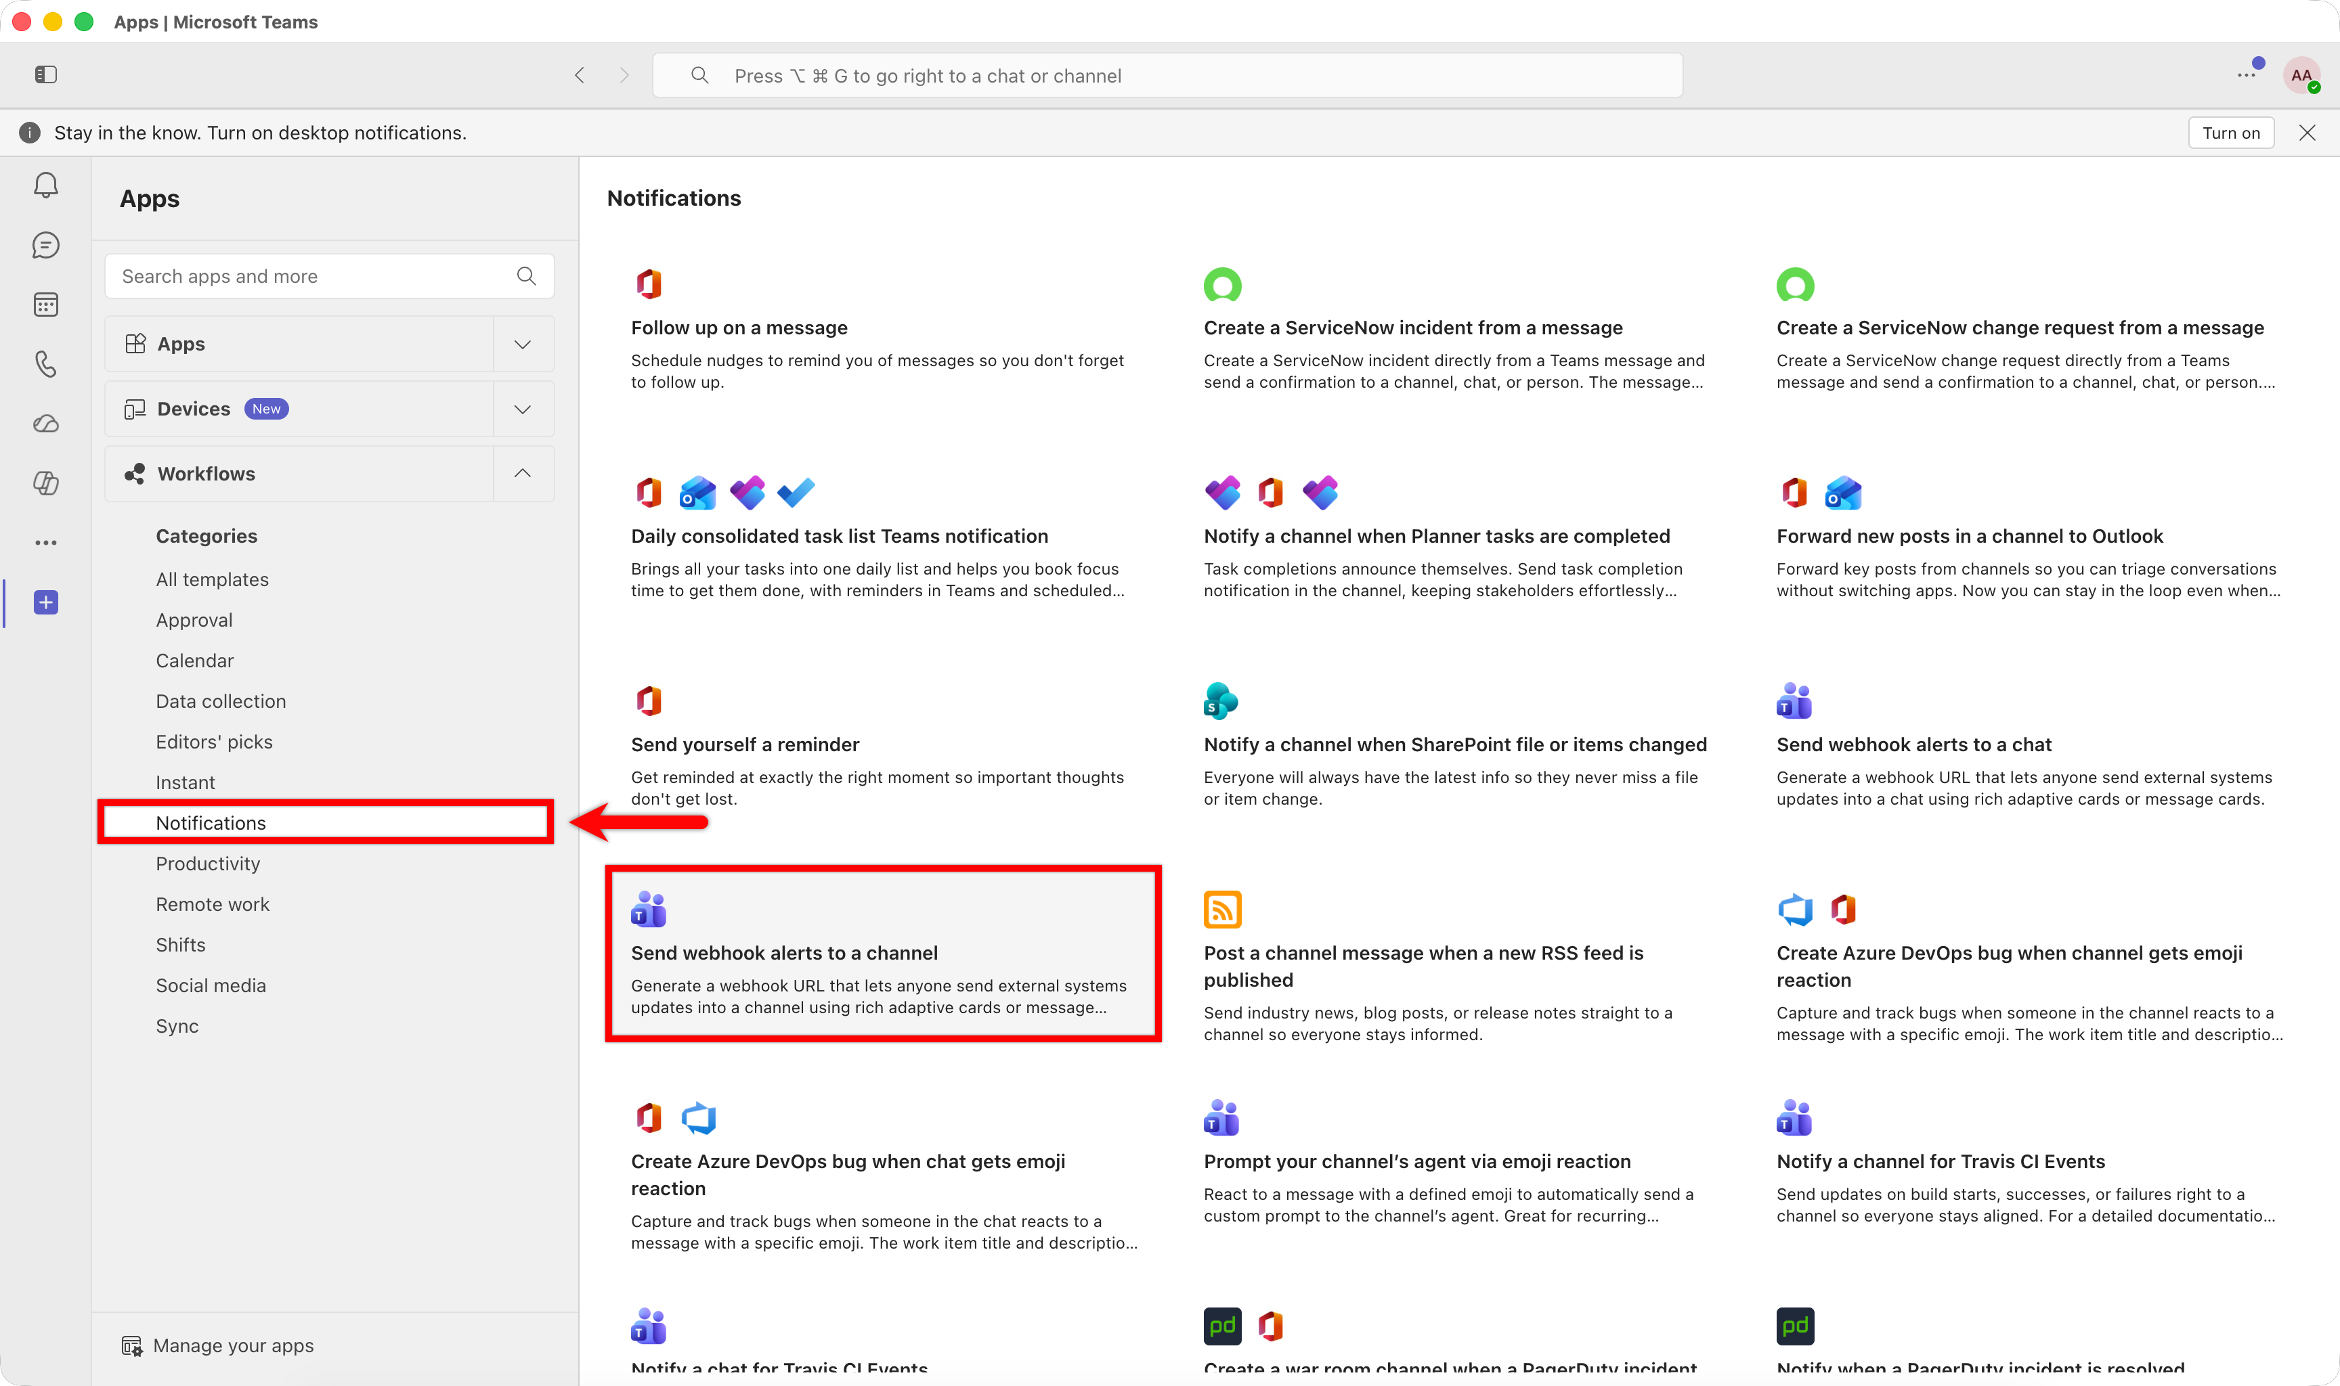Screen dimensions: 2340x1386
Task: Select the Shifts category
Action: [x=180, y=945]
